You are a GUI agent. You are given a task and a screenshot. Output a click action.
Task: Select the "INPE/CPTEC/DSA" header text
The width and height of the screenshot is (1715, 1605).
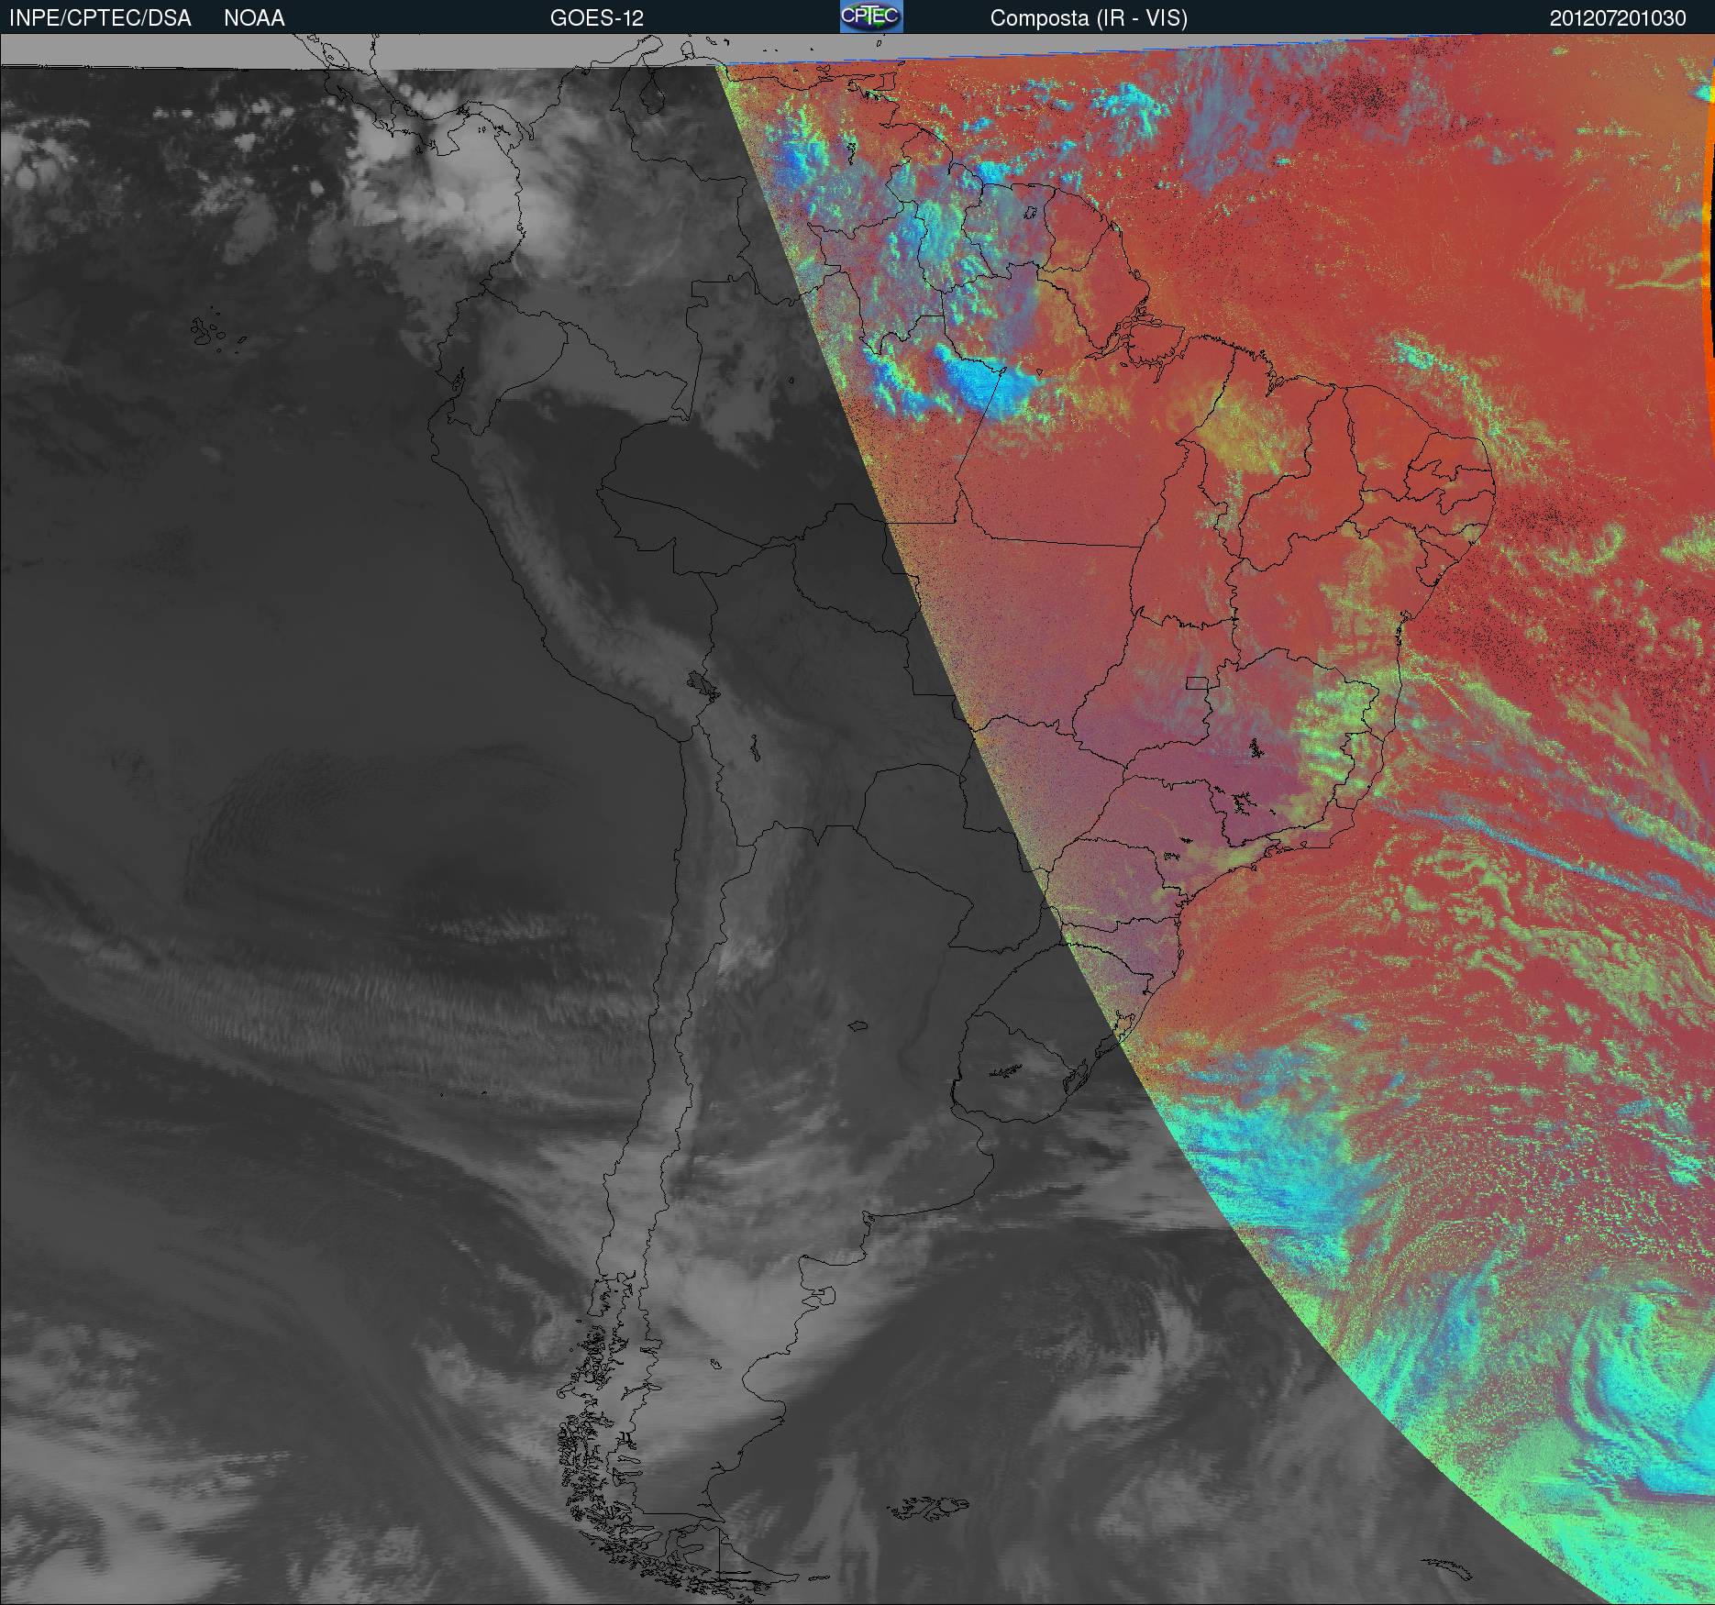pos(100,18)
